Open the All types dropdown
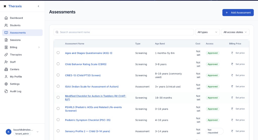Viewport: 258px width, 140px height. click(x=207, y=32)
